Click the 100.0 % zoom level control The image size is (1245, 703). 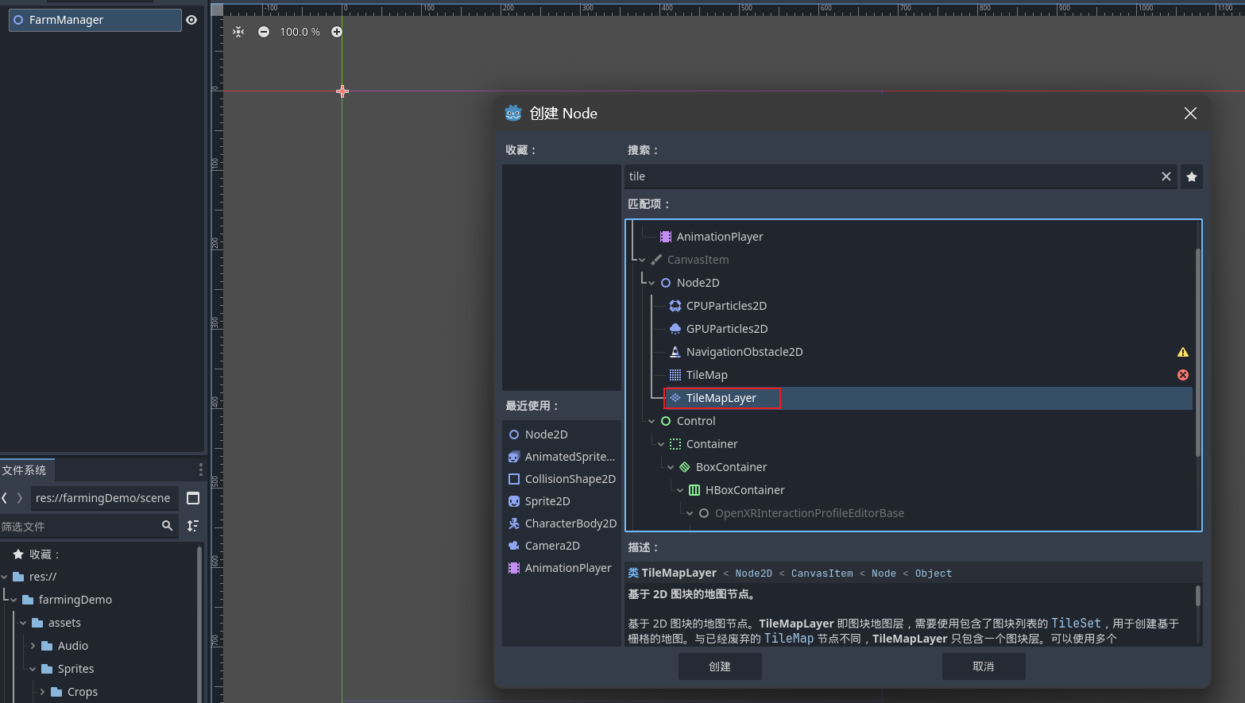pyautogui.click(x=300, y=32)
